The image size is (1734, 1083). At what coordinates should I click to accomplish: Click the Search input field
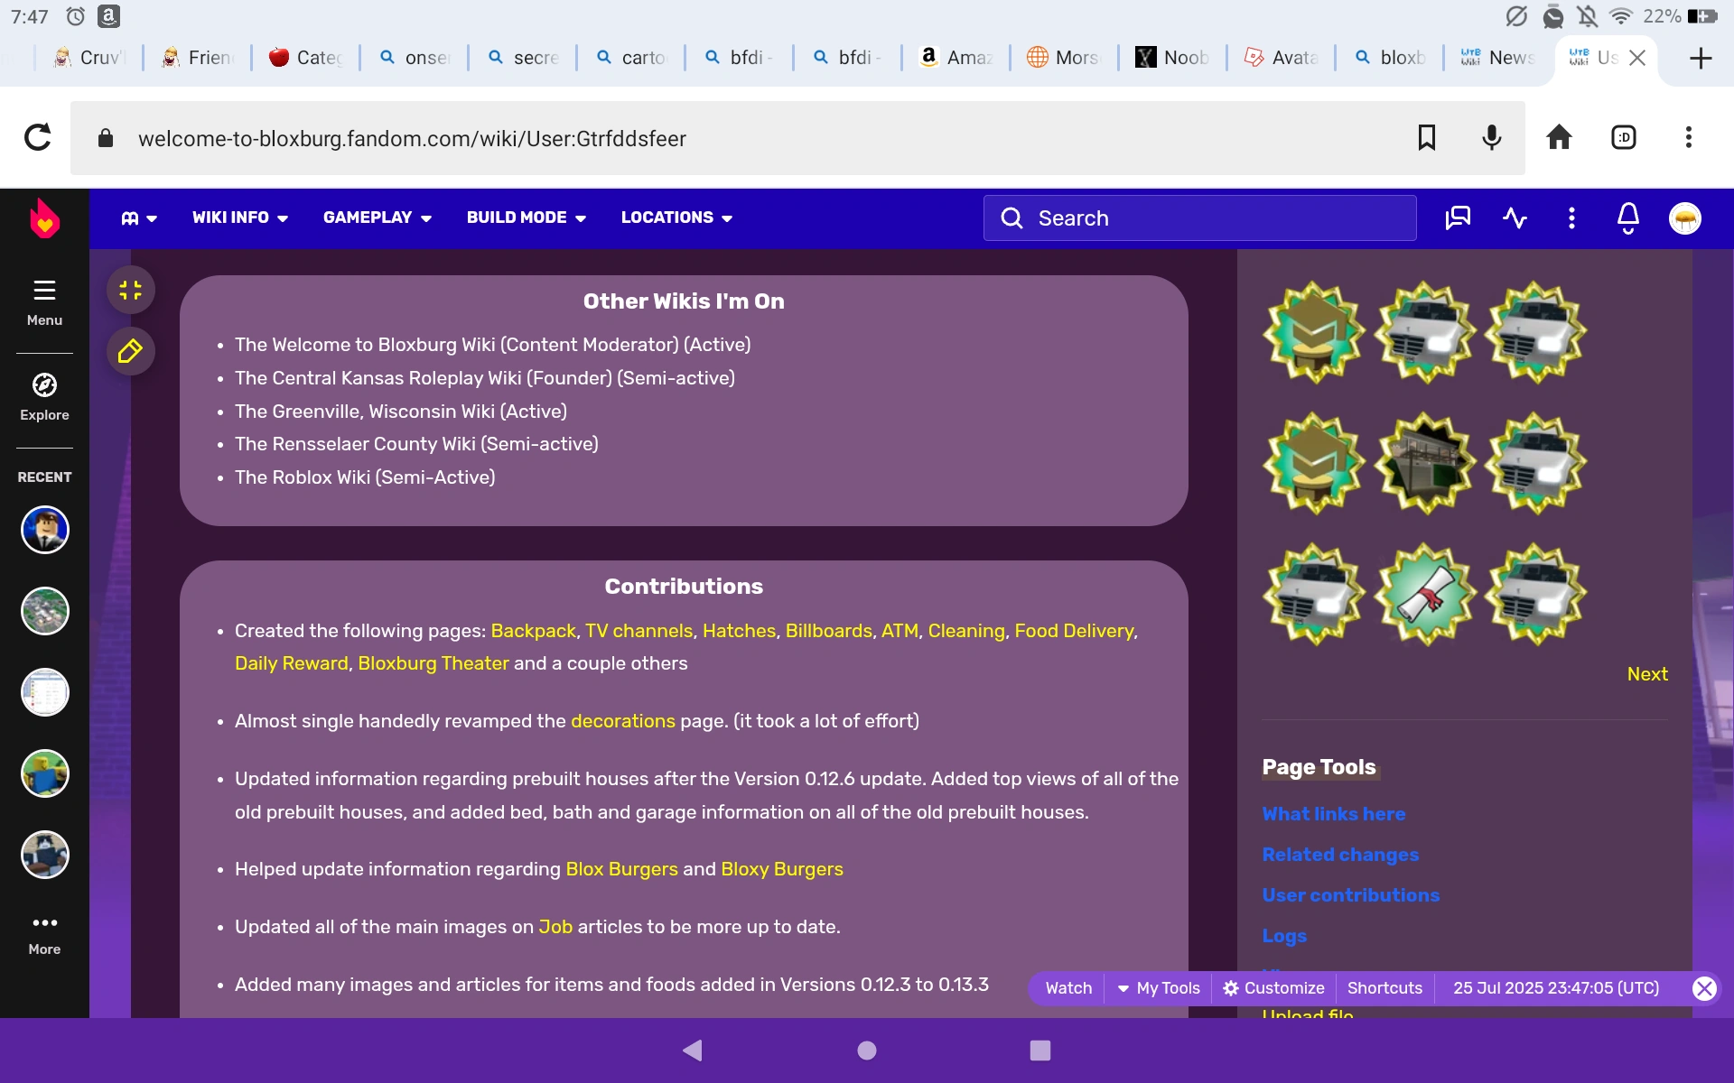click(1199, 218)
